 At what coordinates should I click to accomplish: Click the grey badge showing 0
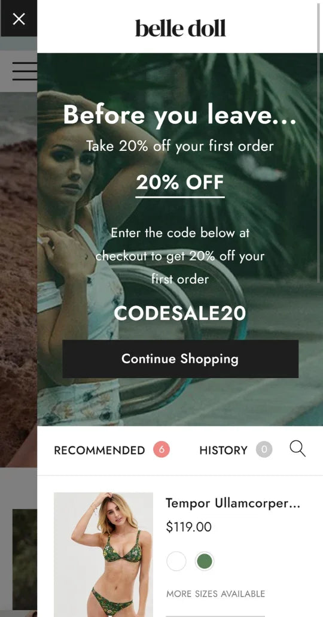point(264,449)
